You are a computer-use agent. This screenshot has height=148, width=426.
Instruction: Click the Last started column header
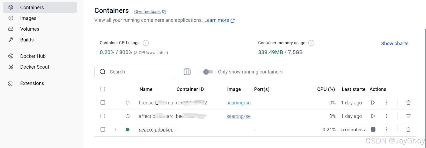click(x=354, y=89)
